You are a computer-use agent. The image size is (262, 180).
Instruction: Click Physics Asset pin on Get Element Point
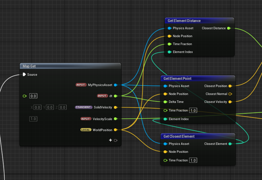165,86
